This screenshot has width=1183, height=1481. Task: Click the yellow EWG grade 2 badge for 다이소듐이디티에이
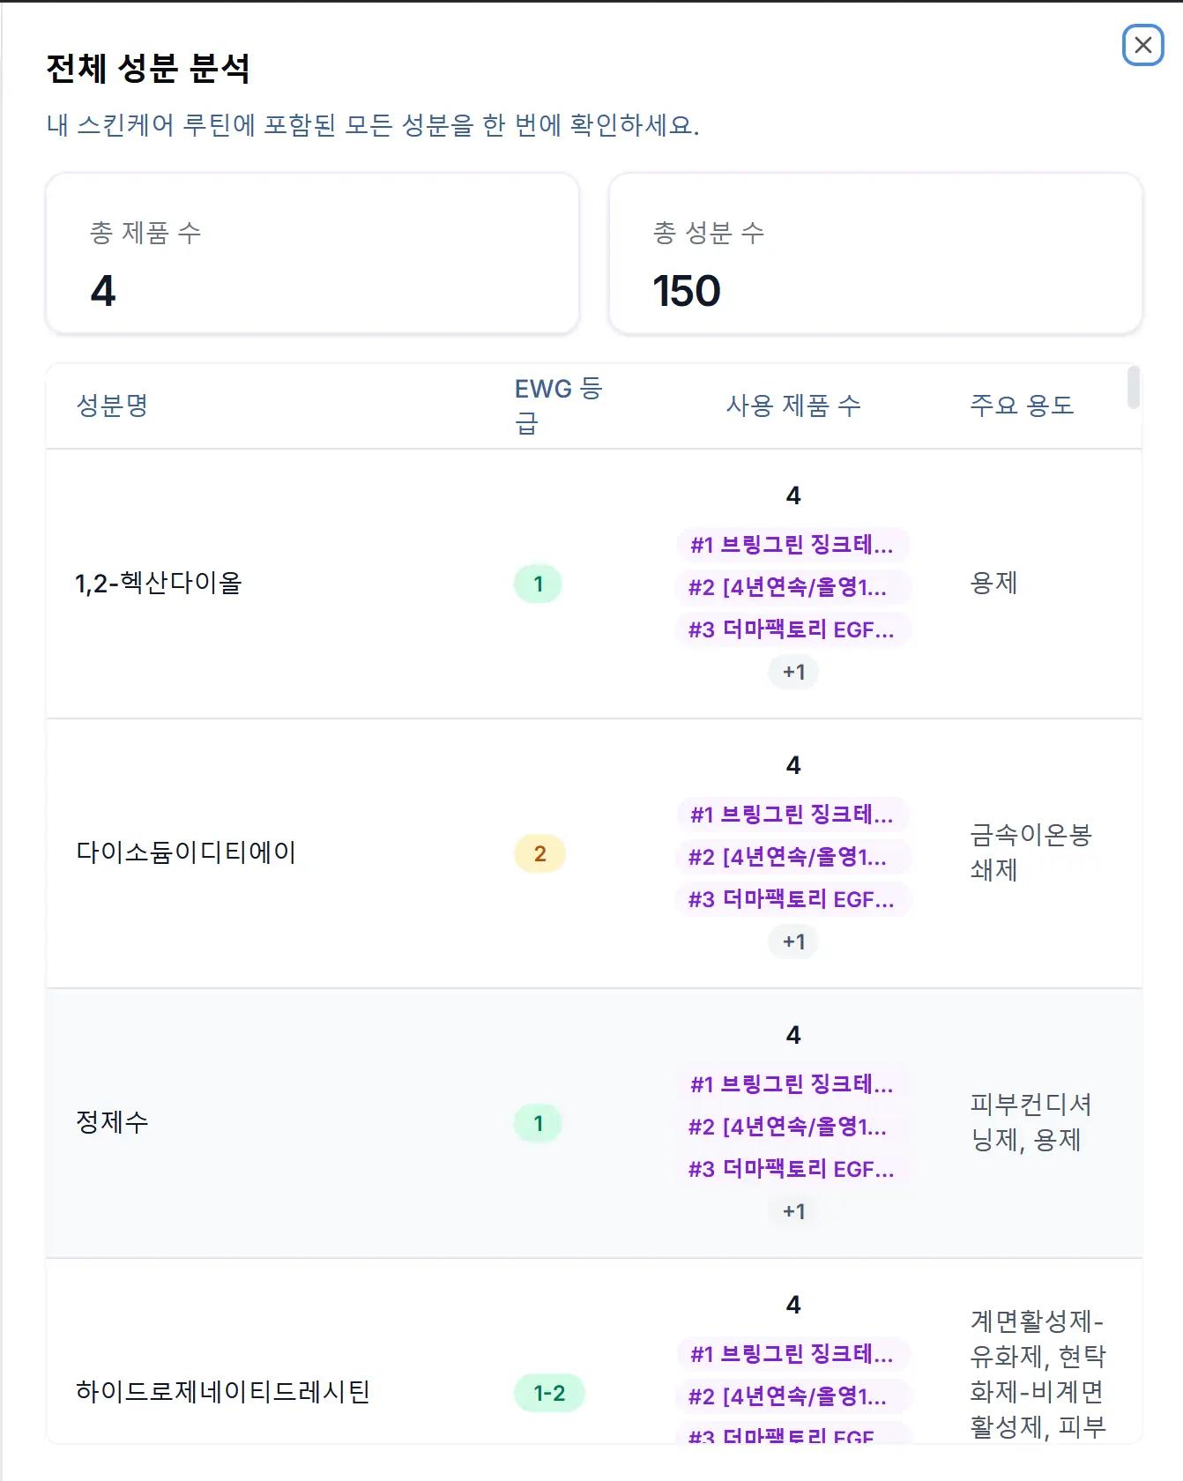point(538,852)
